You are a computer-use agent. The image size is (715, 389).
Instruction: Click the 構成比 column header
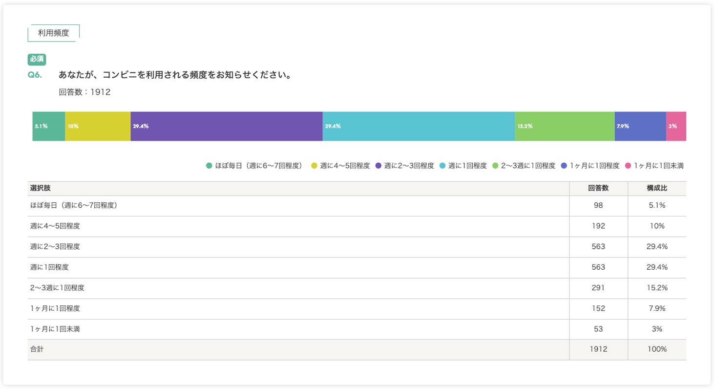[657, 188]
